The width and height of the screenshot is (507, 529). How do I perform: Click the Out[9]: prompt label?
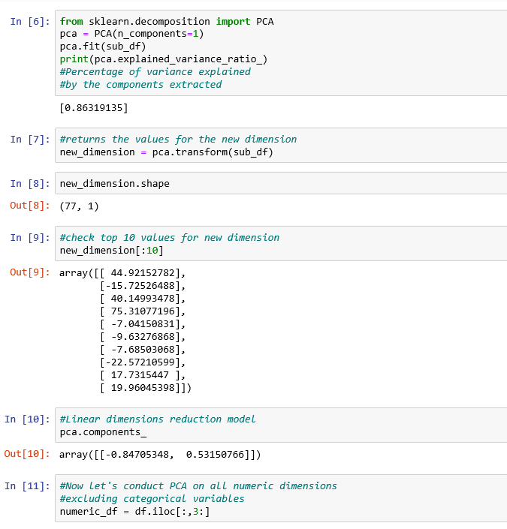tap(30, 272)
